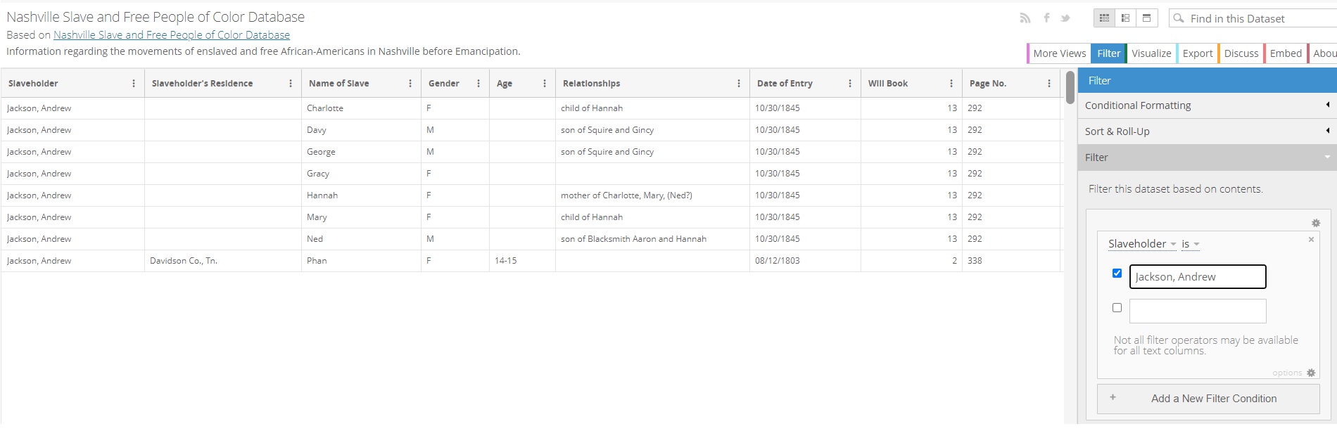The image size is (1337, 431).
Task: Open the Export tab
Action: tap(1197, 53)
